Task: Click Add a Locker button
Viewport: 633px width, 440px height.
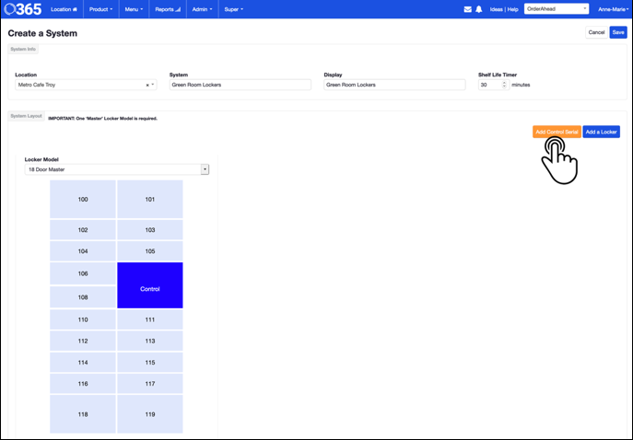Action: 601,132
